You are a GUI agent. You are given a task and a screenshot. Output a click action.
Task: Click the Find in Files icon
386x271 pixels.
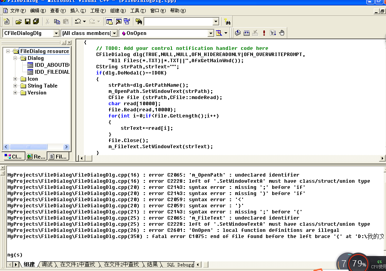pos(138,21)
